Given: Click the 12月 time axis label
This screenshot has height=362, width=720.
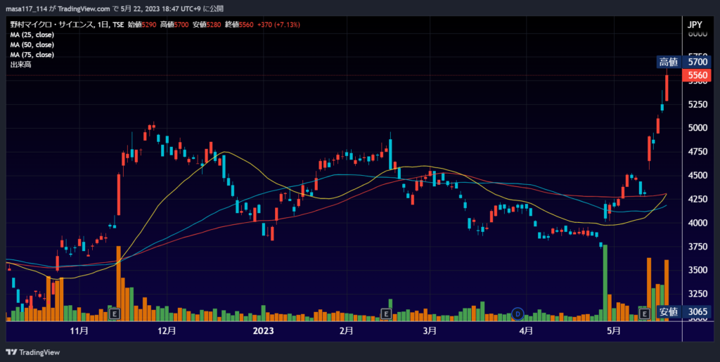Looking at the screenshot, I should coord(167,330).
